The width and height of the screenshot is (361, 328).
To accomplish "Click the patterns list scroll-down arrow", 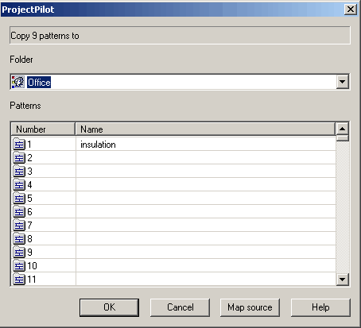I will coord(343,280).
